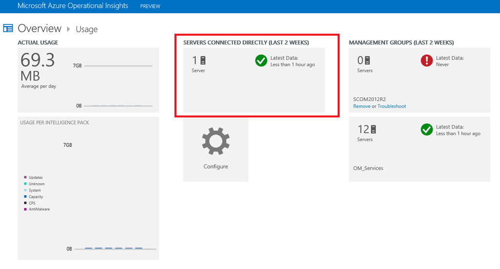This screenshot has height=269, width=500.
Task: Click the 0 Servers count
Action: (x=360, y=60)
